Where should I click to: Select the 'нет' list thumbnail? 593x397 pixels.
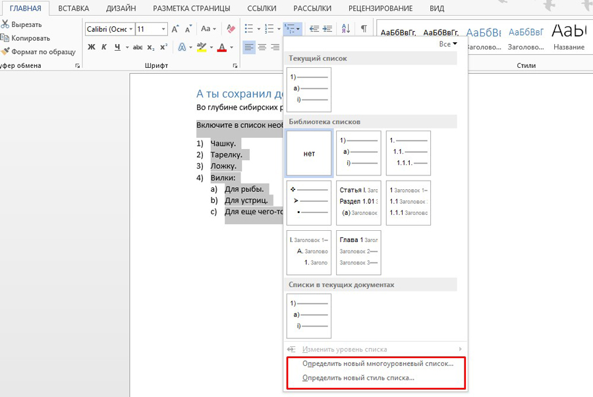pos(309,153)
